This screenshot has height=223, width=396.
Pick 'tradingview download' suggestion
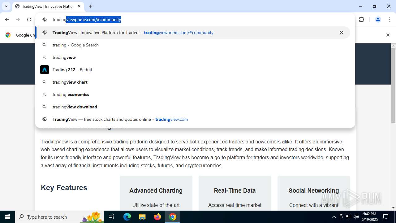[x=193, y=107]
